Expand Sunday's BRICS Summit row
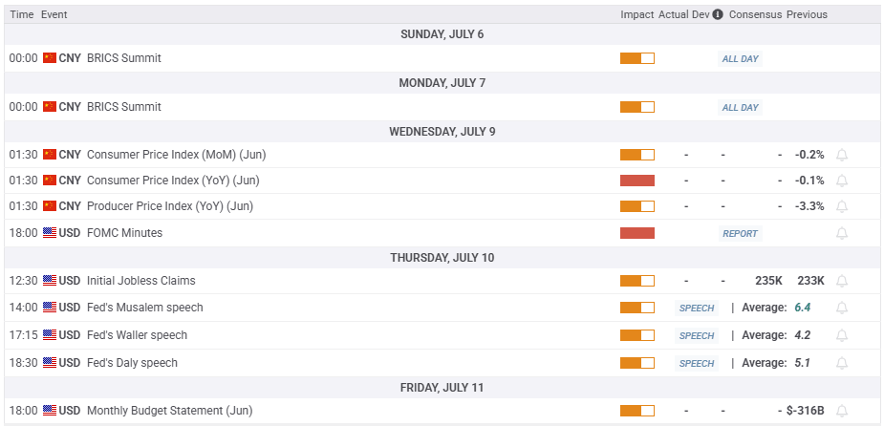The width and height of the screenshot is (884, 426). tap(123, 58)
